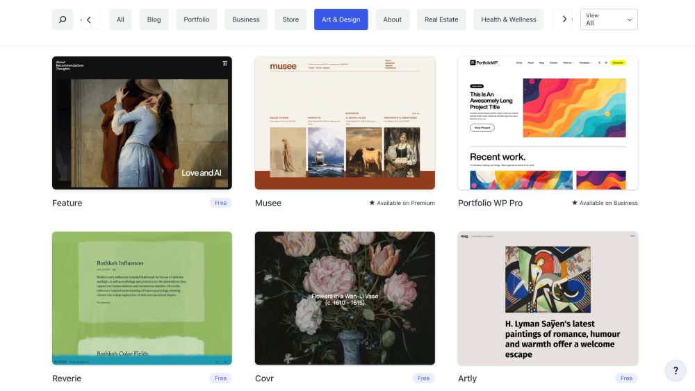Click the Feature theme name
This screenshot has height=391, width=695.
(x=67, y=203)
